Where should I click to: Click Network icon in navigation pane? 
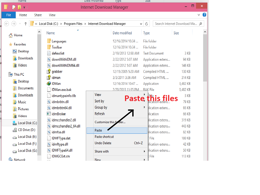11,159
